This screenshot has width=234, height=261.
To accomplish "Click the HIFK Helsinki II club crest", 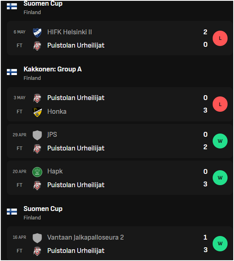I will (x=37, y=32).
